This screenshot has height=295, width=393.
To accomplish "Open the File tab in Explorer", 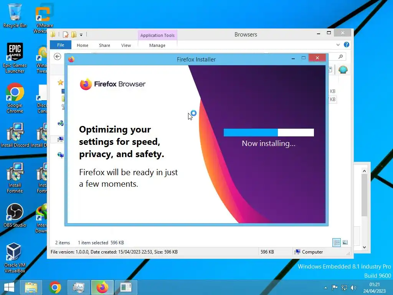I will [x=61, y=45].
